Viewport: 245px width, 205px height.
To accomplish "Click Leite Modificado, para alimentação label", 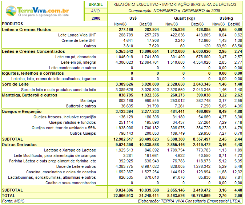I will click(55, 155).
